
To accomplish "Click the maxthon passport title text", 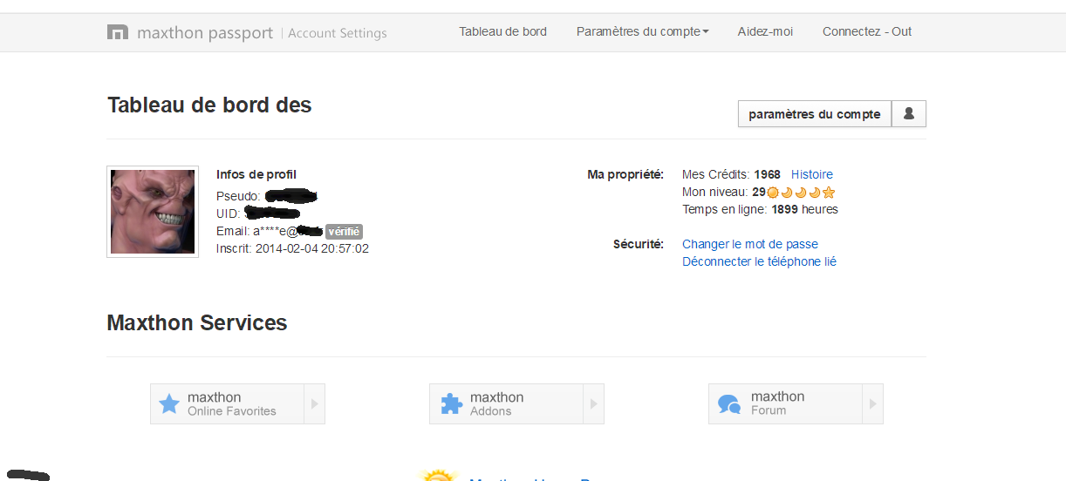I will [205, 33].
